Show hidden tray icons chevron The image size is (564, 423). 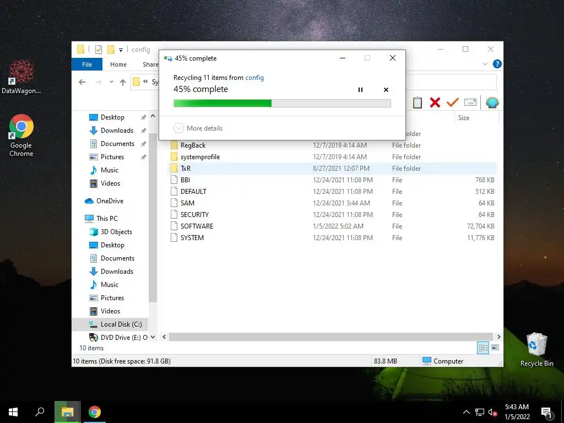(x=466, y=412)
